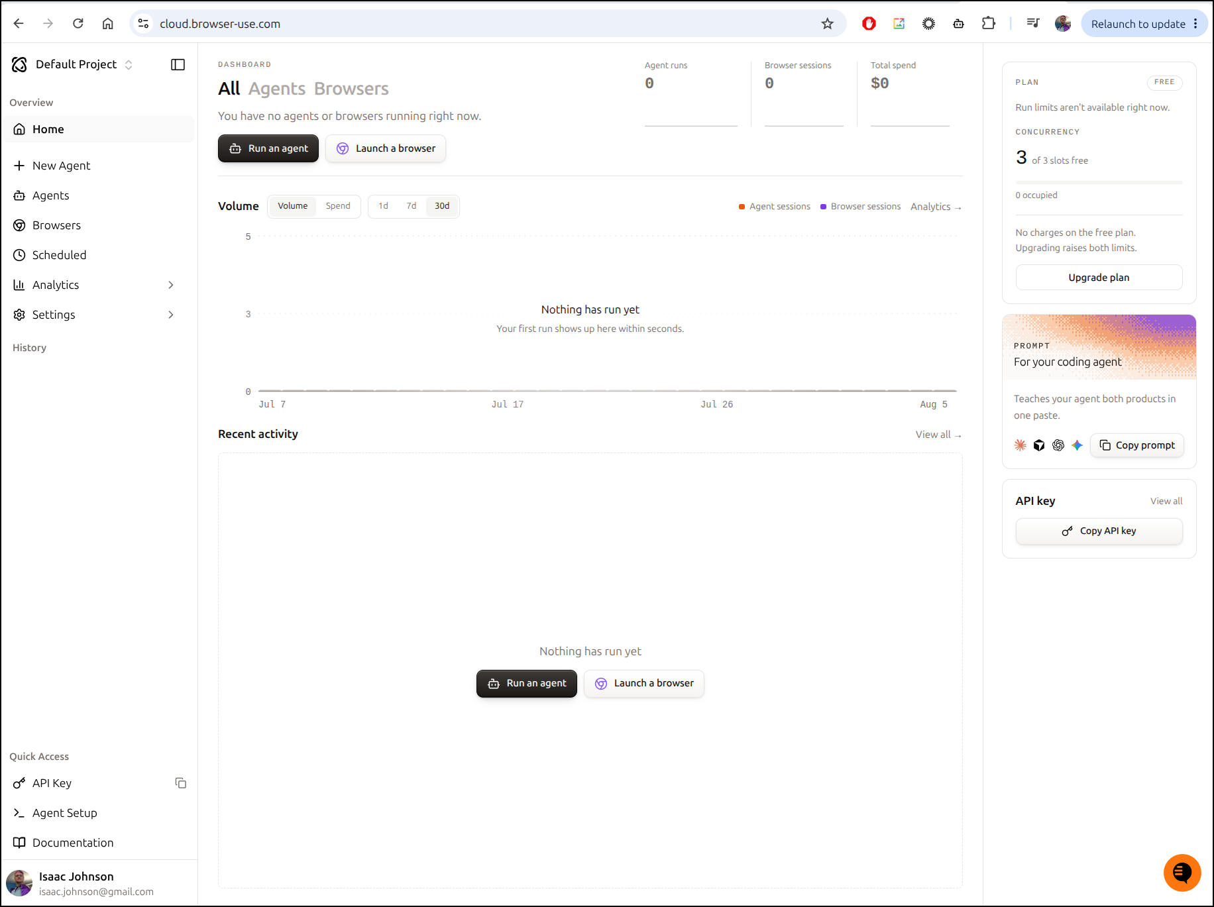Open Scheduled in the sidebar
Viewport: 1214px width, 907px height.
[99, 255]
